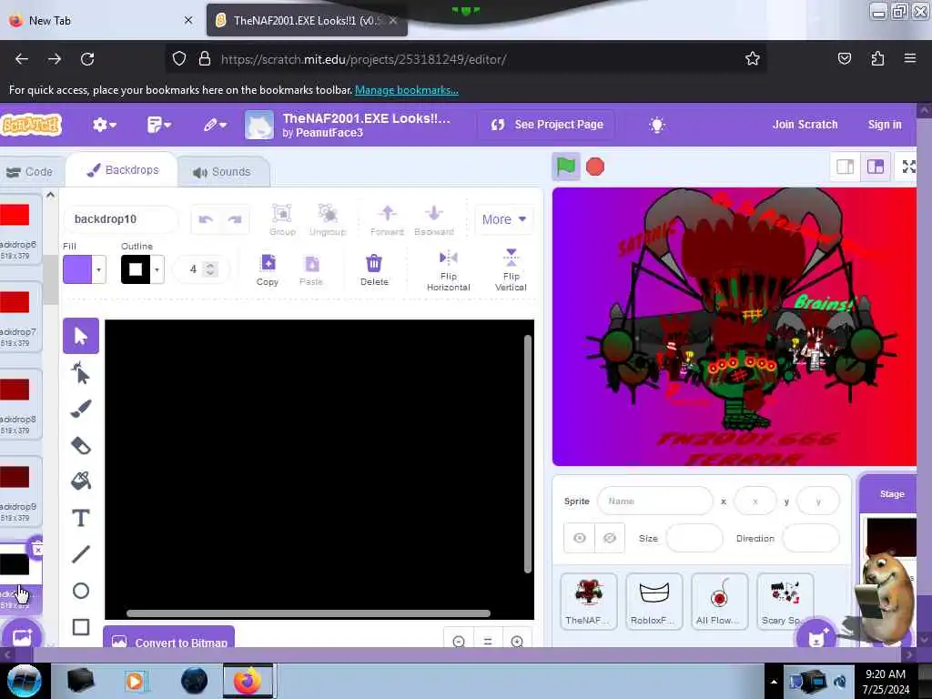Switch to small stage layout
932x699 pixels.
[846, 167]
